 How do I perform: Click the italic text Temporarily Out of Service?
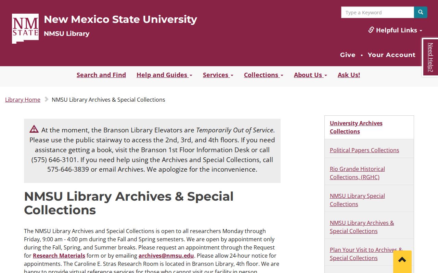click(235, 130)
